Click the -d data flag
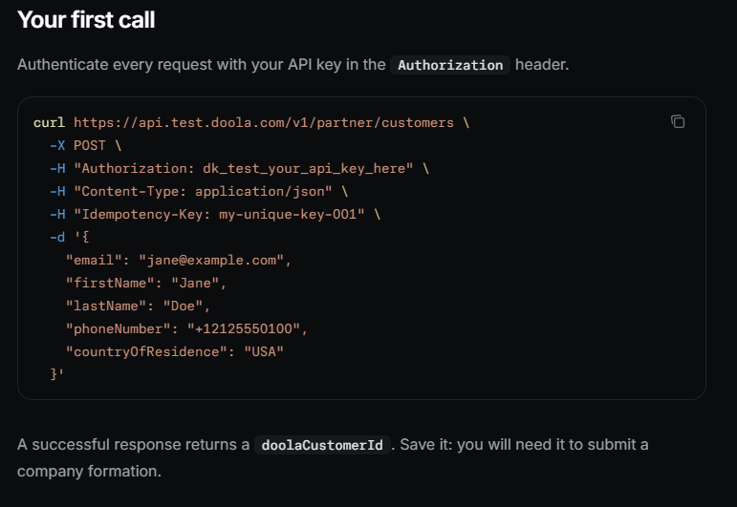Viewport: 737px width, 507px height. click(x=57, y=237)
